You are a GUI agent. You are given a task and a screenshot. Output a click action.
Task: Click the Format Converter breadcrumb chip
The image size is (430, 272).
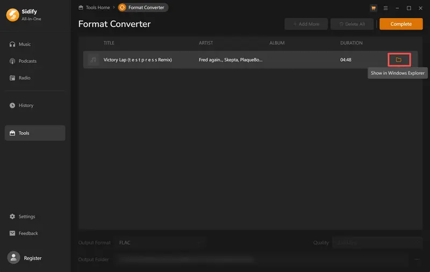point(143,8)
